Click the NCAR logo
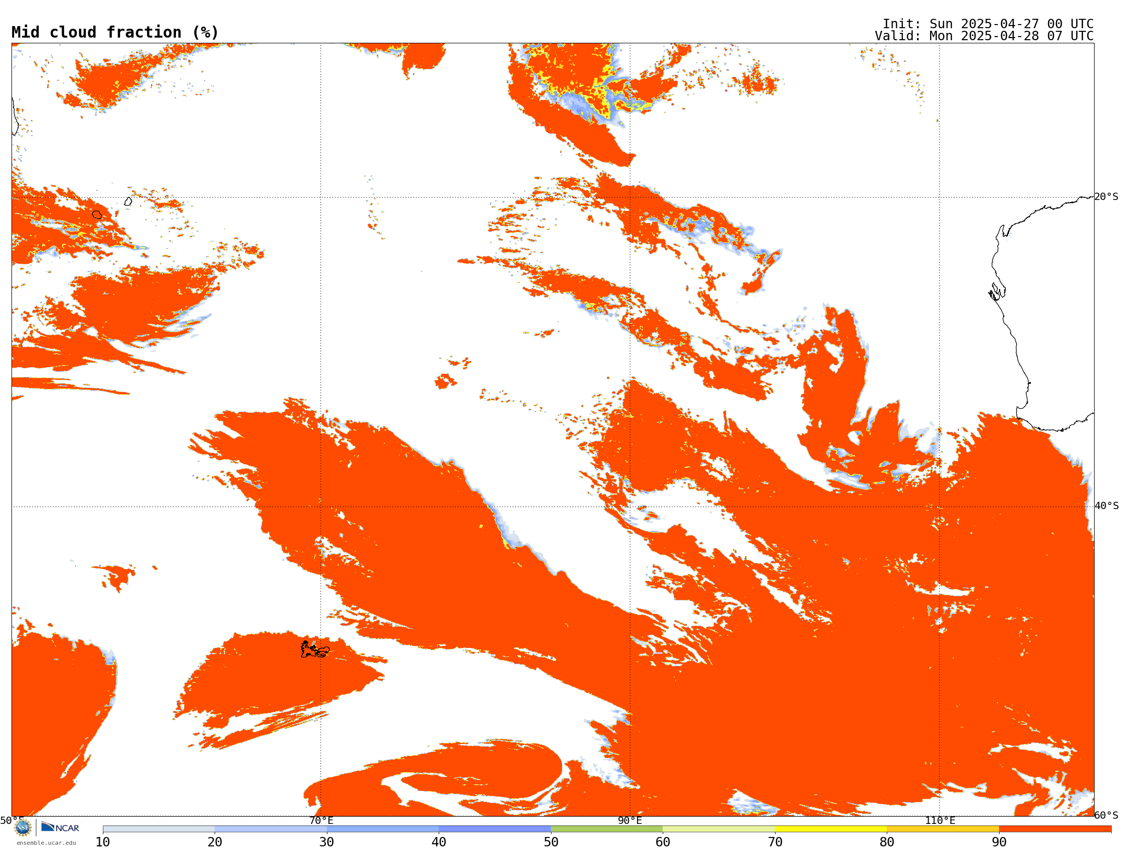This screenshot has width=1128, height=849. point(60,827)
